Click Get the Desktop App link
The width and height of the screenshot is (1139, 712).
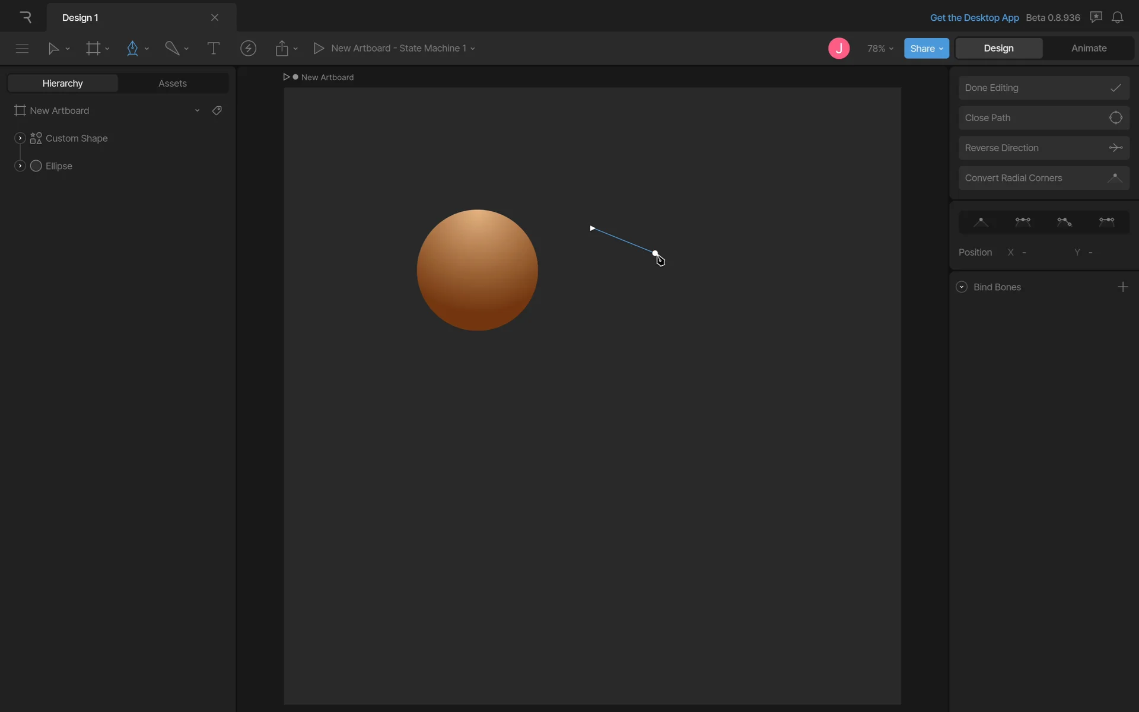(974, 17)
